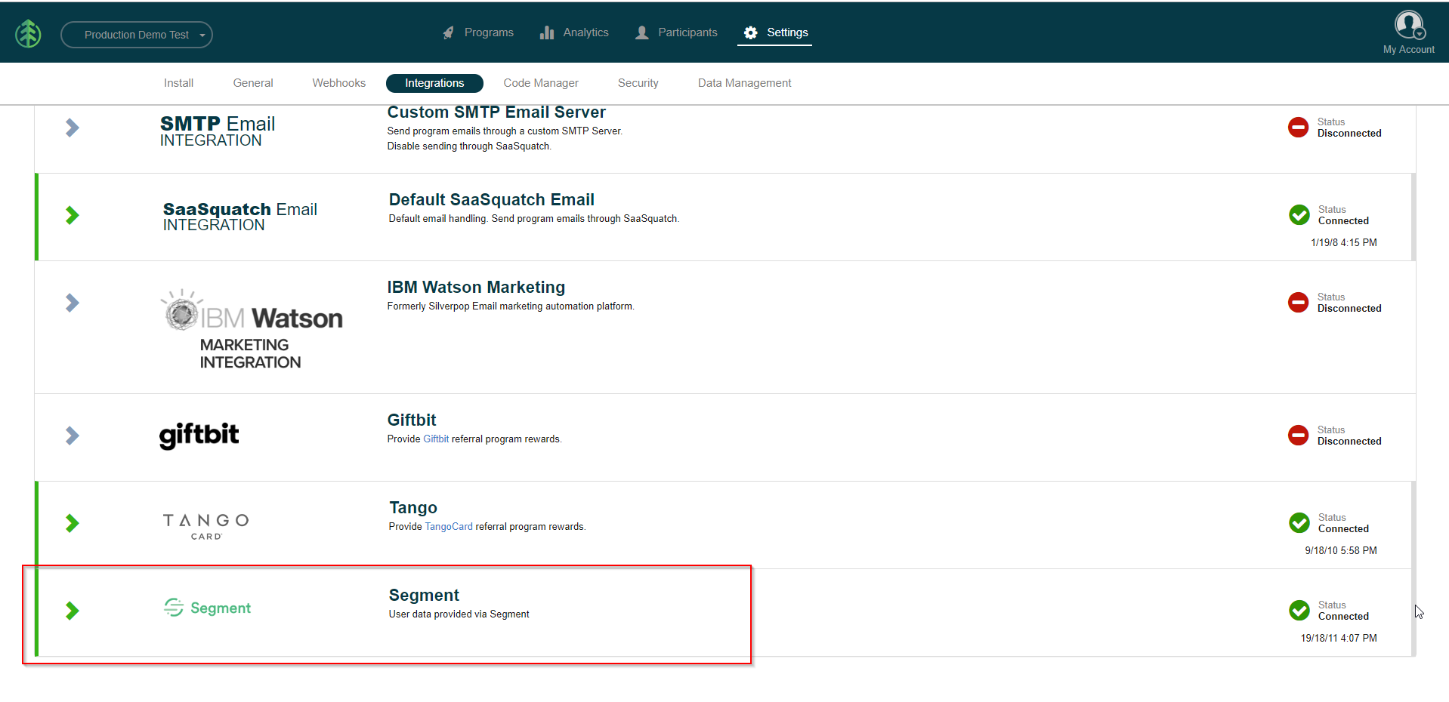Switch to the General tab
Image resolution: width=1449 pixels, height=702 pixels.
click(x=253, y=83)
